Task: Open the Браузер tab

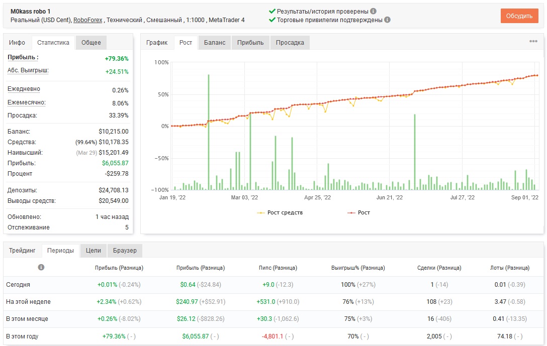Action: click(x=125, y=251)
